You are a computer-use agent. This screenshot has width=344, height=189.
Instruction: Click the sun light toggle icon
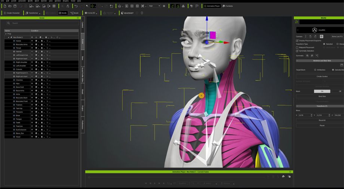click(x=164, y=6)
